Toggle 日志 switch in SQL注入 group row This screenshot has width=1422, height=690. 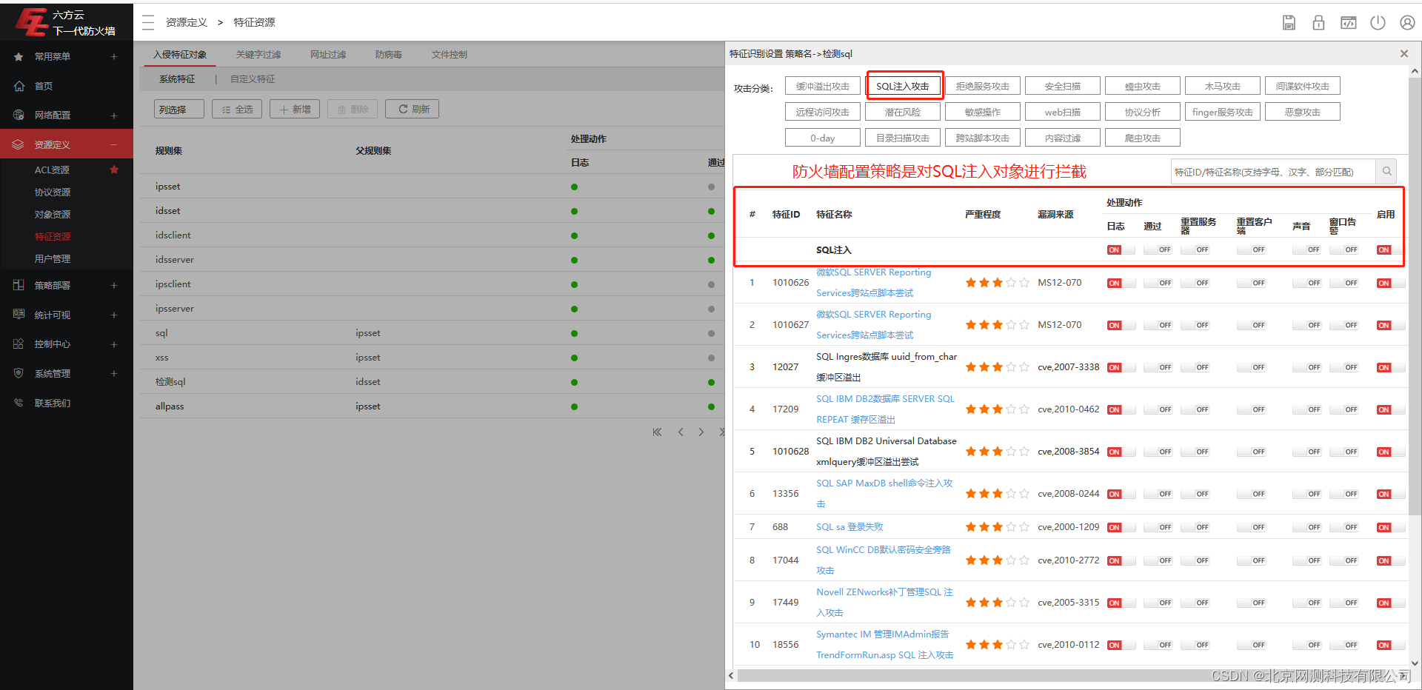pyautogui.click(x=1121, y=249)
